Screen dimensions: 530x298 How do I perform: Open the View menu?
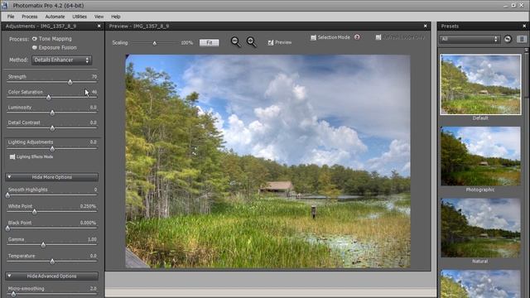[x=99, y=17]
